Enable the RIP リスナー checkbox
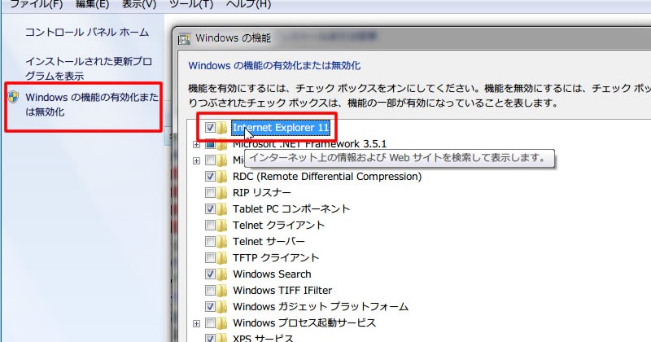 pyautogui.click(x=210, y=193)
